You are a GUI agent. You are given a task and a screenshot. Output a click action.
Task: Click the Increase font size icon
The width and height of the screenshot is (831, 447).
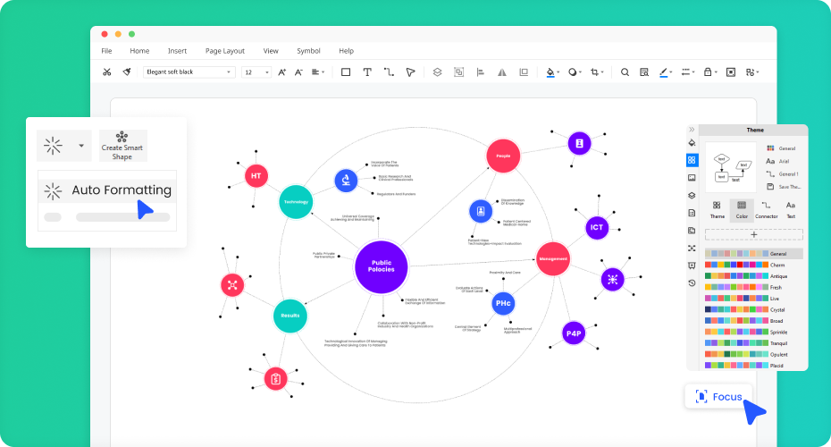281,72
